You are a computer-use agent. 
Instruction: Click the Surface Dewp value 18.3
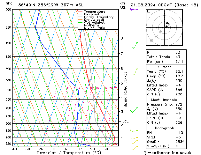[x=179, y=76]
